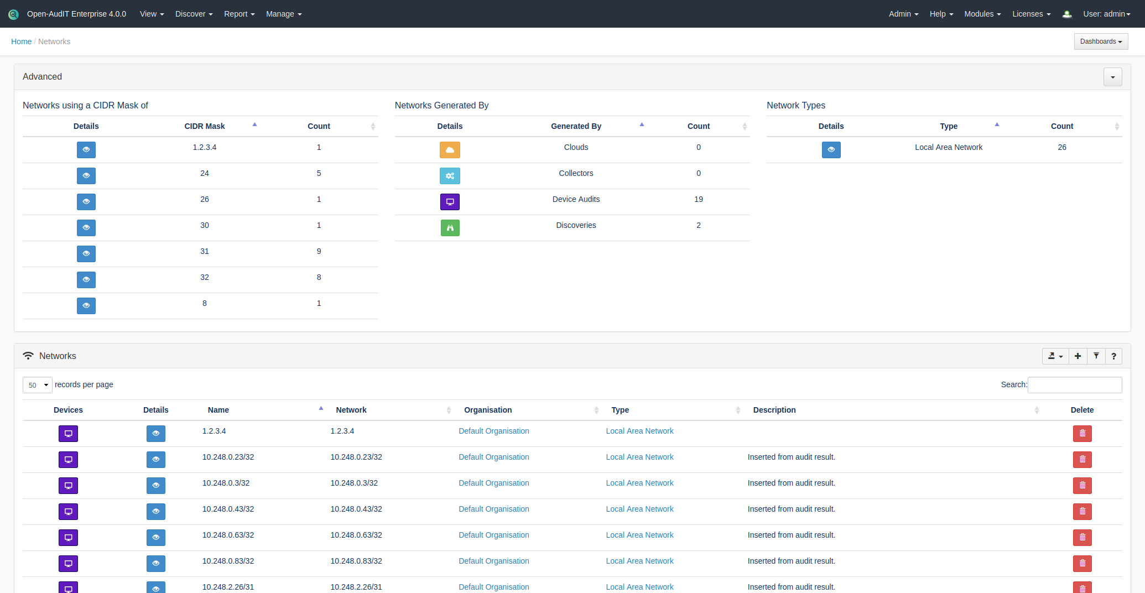
Task: Delete network 1.2.3.4
Action: (1082, 434)
